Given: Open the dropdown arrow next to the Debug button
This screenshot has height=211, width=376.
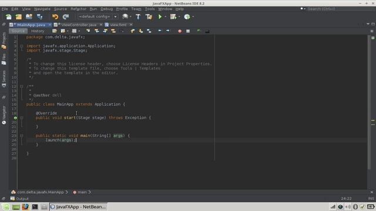Looking at the screenshot, I should click(x=179, y=17).
